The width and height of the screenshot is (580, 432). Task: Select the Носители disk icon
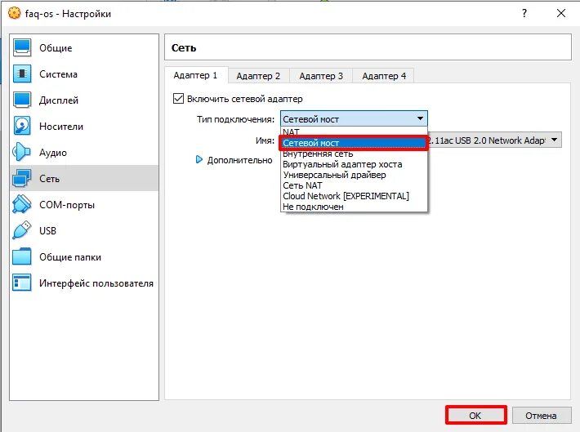pos(22,126)
